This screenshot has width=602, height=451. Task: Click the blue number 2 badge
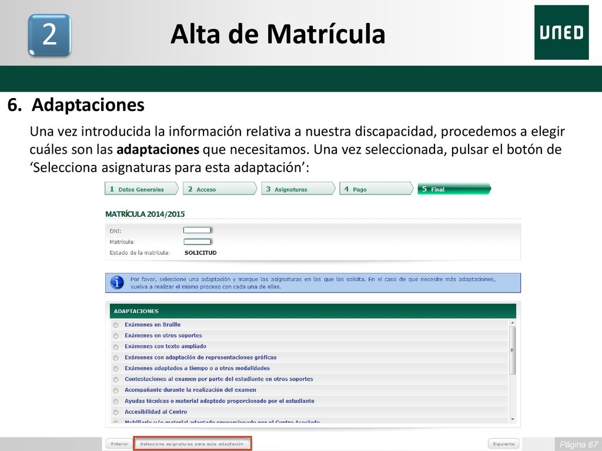49,35
